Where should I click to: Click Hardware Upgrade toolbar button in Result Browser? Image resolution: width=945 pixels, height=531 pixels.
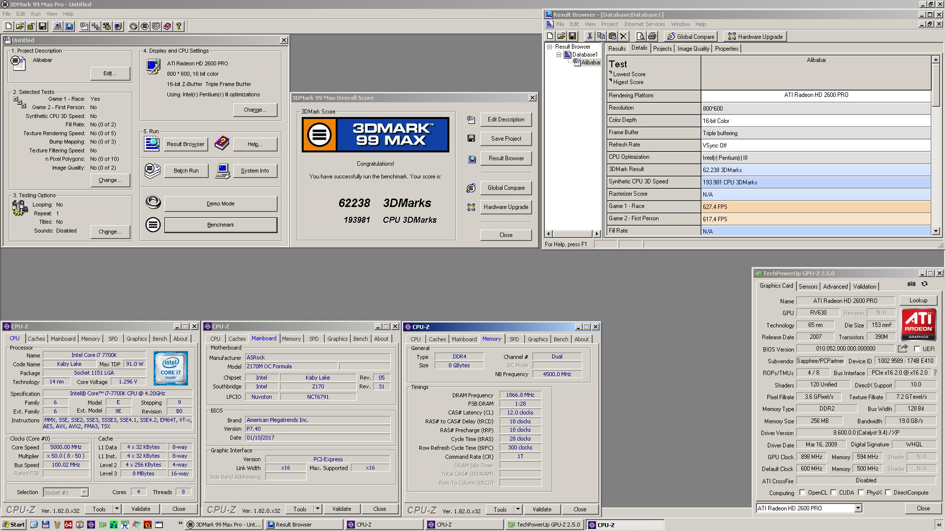[756, 36]
